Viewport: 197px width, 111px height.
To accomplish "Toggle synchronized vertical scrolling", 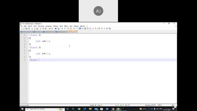I will click(x=68, y=29).
